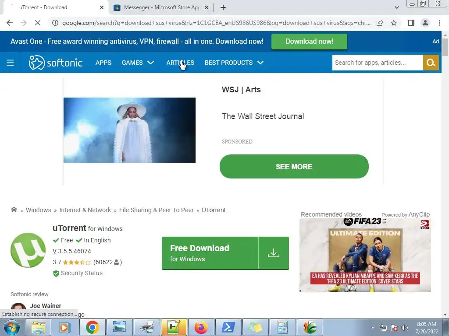Open Firefox from the taskbar
449x336 pixels.
click(201, 327)
